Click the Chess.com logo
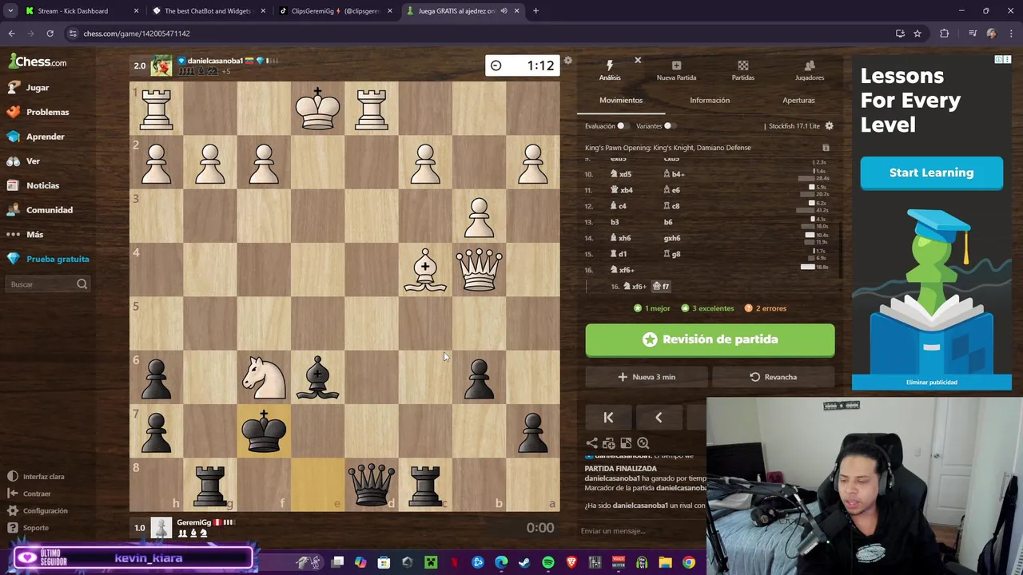The image size is (1023, 575). (38, 62)
